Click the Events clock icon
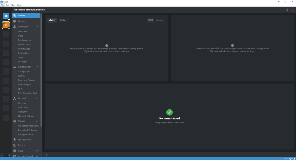The image size is (296, 160). tap(15, 145)
